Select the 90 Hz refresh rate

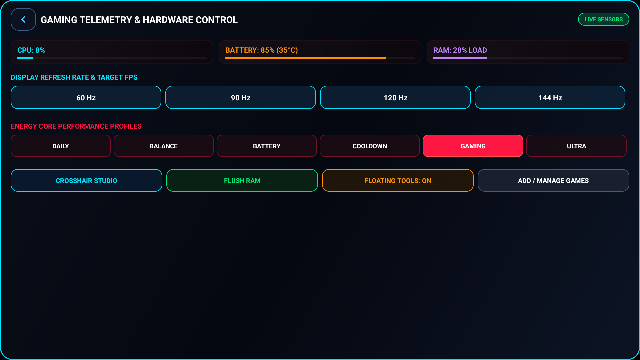[241, 97]
